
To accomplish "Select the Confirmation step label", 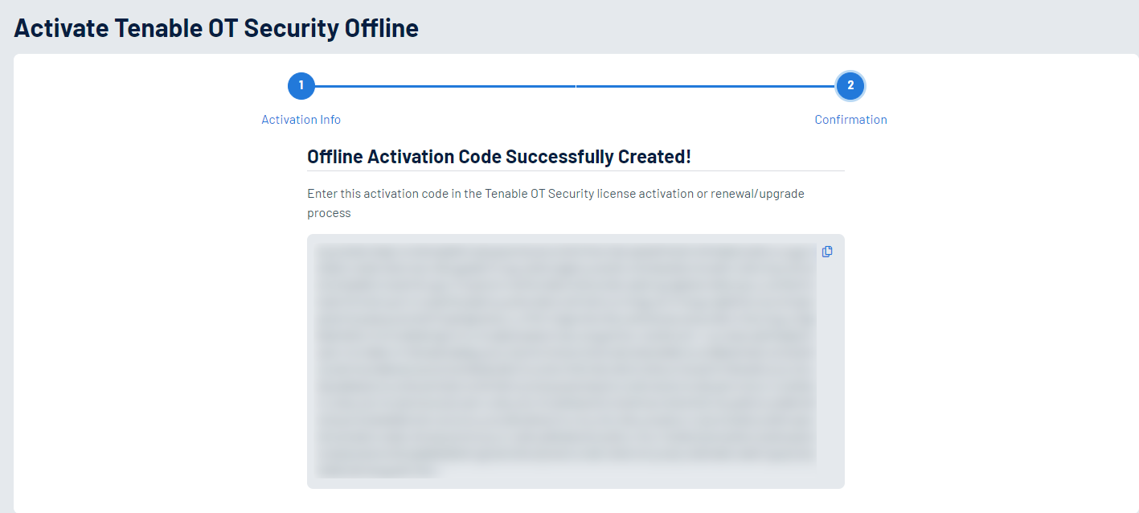I will pos(850,120).
